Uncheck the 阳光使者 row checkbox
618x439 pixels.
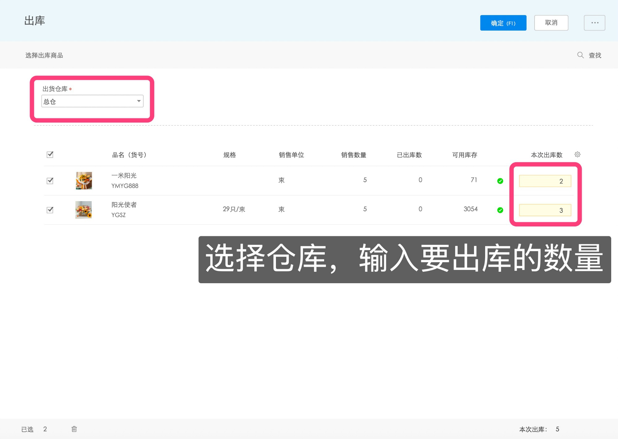50,210
